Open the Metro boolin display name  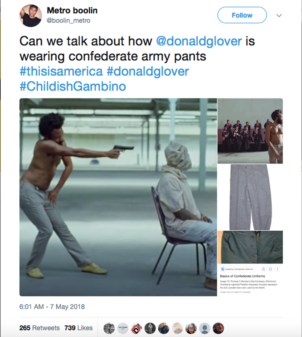(72, 10)
